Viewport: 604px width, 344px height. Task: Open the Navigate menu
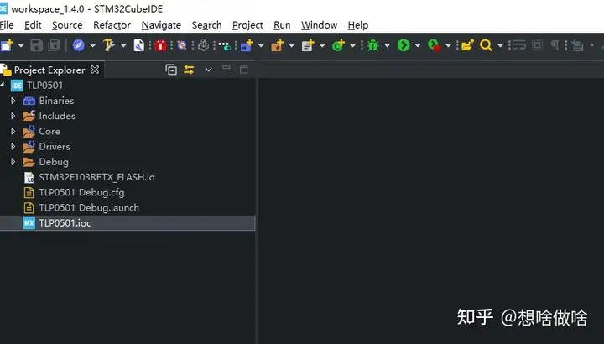(x=161, y=25)
